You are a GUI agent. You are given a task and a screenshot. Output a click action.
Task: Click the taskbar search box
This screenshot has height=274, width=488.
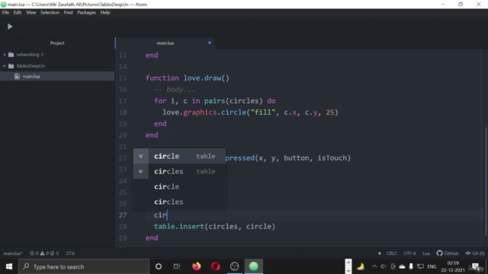[84, 266]
